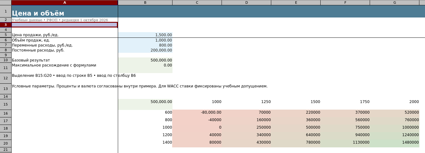Image resolution: width=425 pixels, height=153 pixels.
Task: Select column D header
Action: coord(246,2)
